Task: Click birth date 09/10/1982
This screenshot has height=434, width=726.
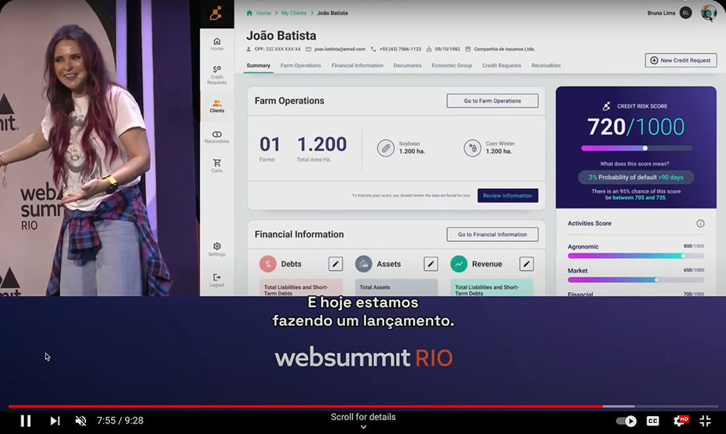Action: [447, 49]
